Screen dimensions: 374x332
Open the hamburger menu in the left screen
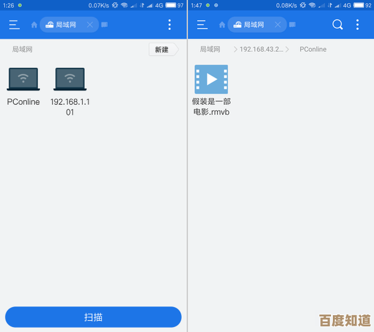point(14,25)
